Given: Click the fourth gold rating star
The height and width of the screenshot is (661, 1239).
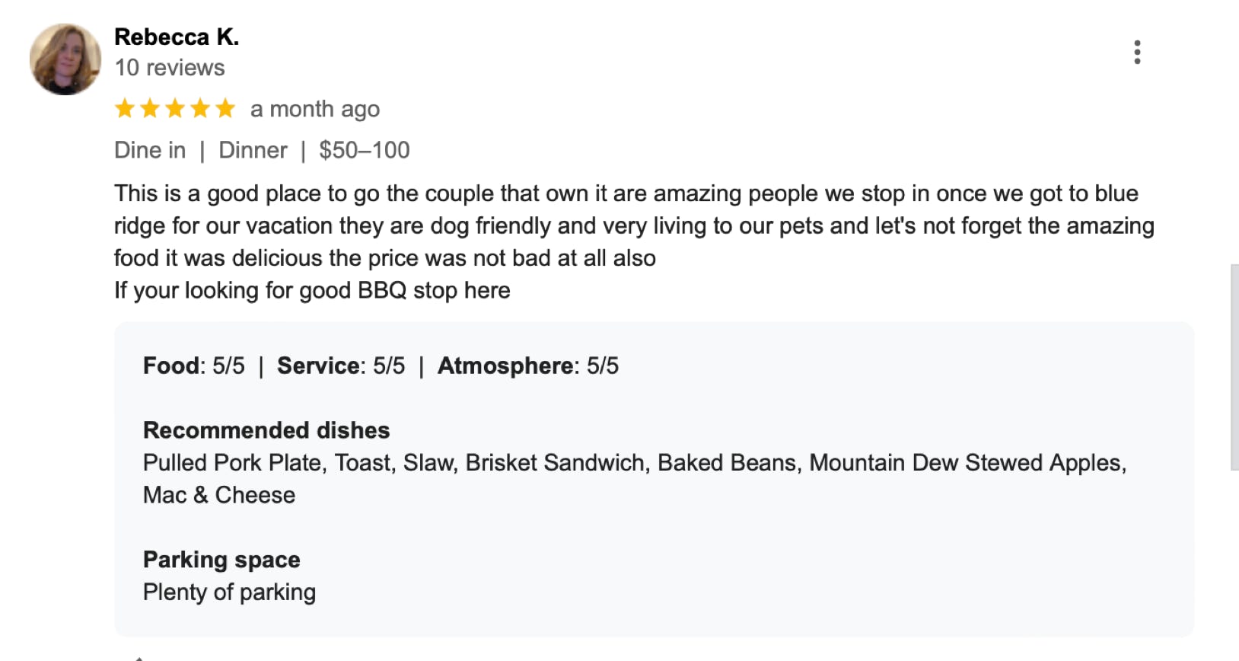Looking at the screenshot, I should [200, 109].
